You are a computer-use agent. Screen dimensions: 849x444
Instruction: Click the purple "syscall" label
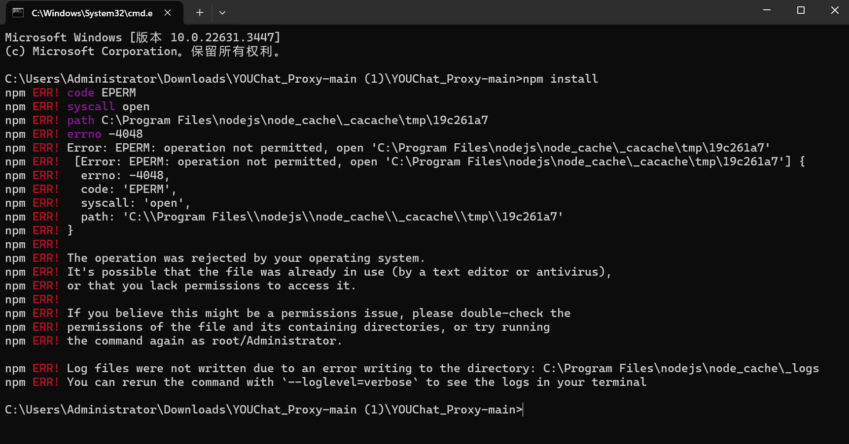(91, 106)
